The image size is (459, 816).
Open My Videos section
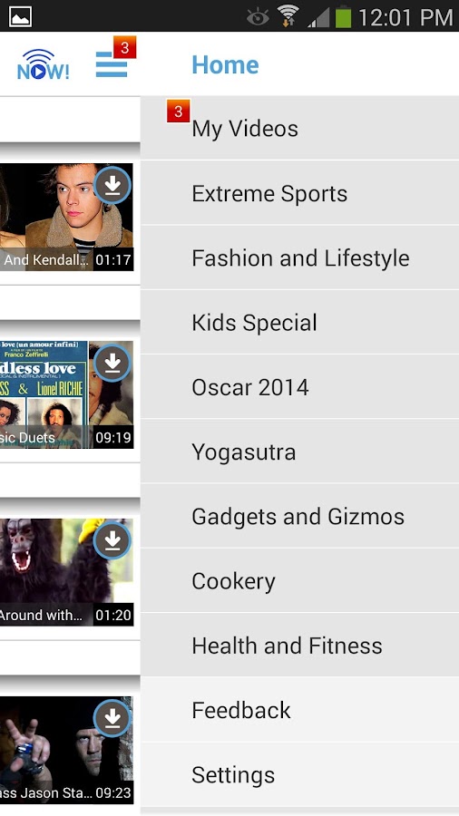[299, 128]
